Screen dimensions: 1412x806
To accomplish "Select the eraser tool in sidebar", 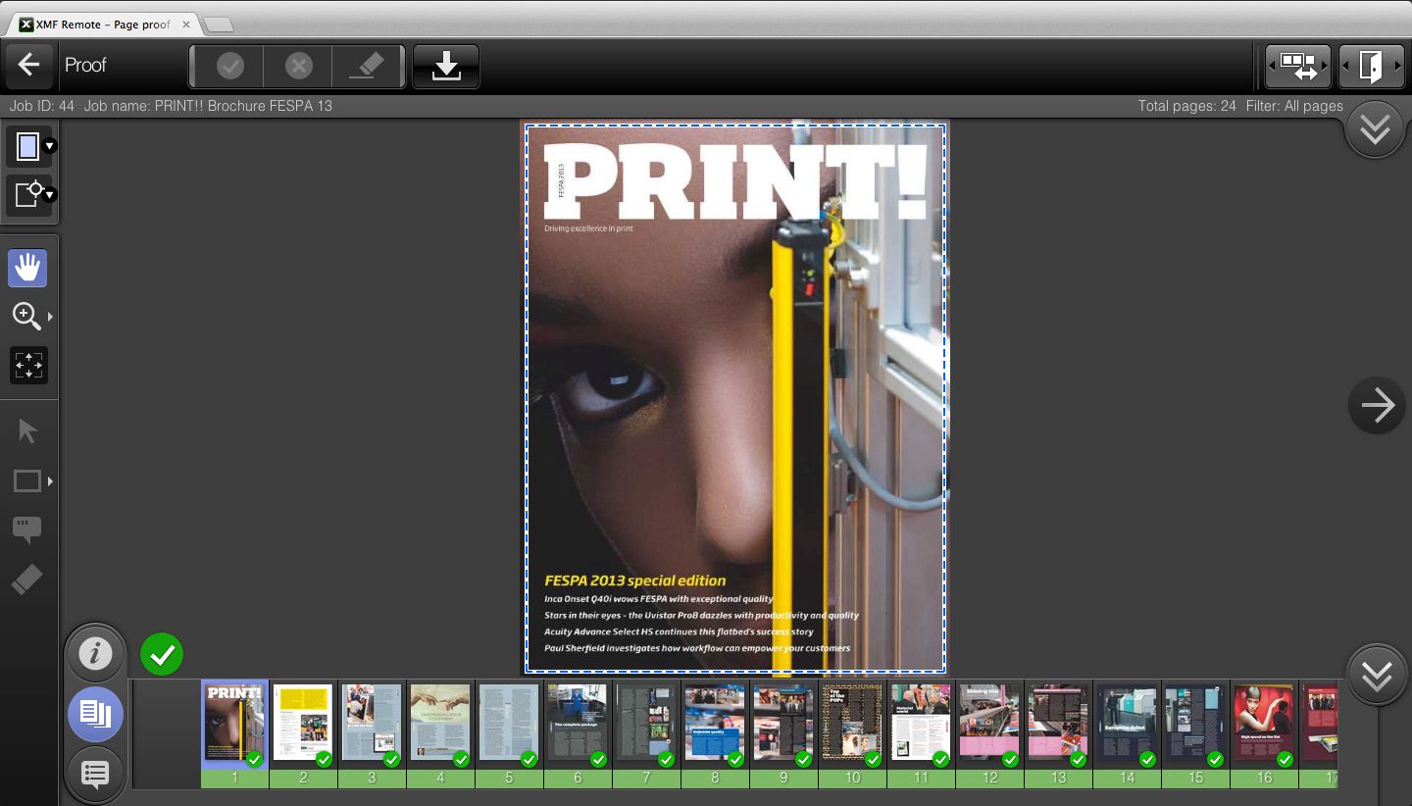I will pos(26,579).
